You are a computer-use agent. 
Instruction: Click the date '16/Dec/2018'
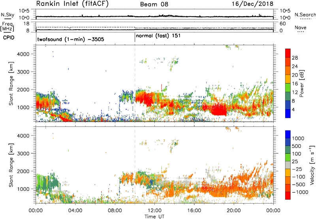pyautogui.click(x=252, y=4)
